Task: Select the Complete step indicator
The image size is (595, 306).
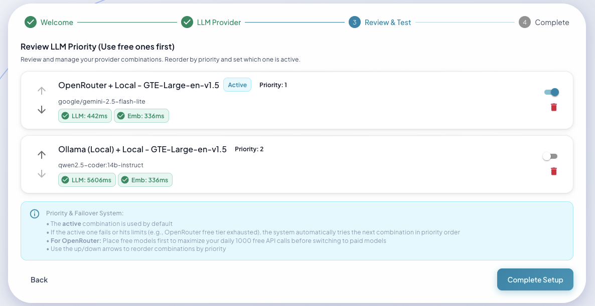Action: (524, 22)
